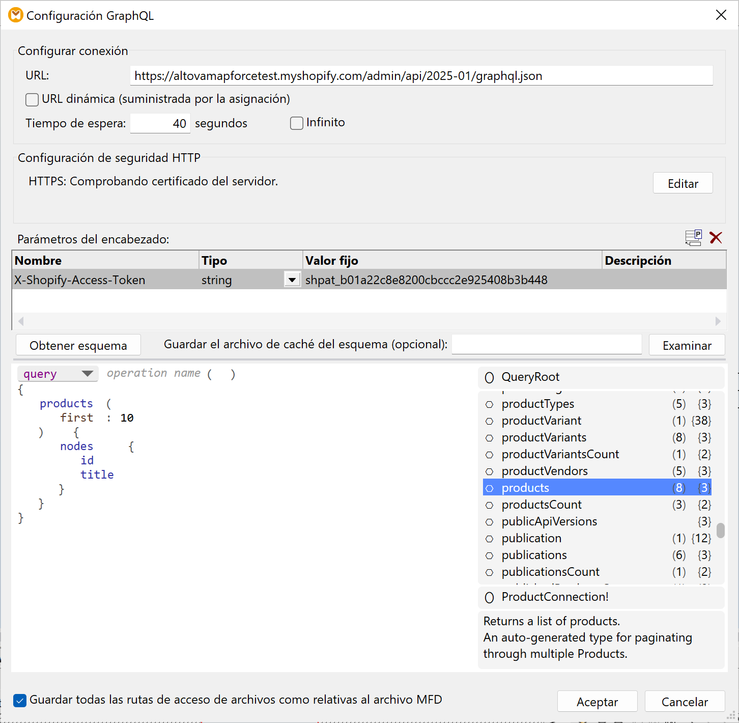The width and height of the screenshot is (739, 723).
Task: Click the red delete parameter icon
Action: [x=716, y=238]
